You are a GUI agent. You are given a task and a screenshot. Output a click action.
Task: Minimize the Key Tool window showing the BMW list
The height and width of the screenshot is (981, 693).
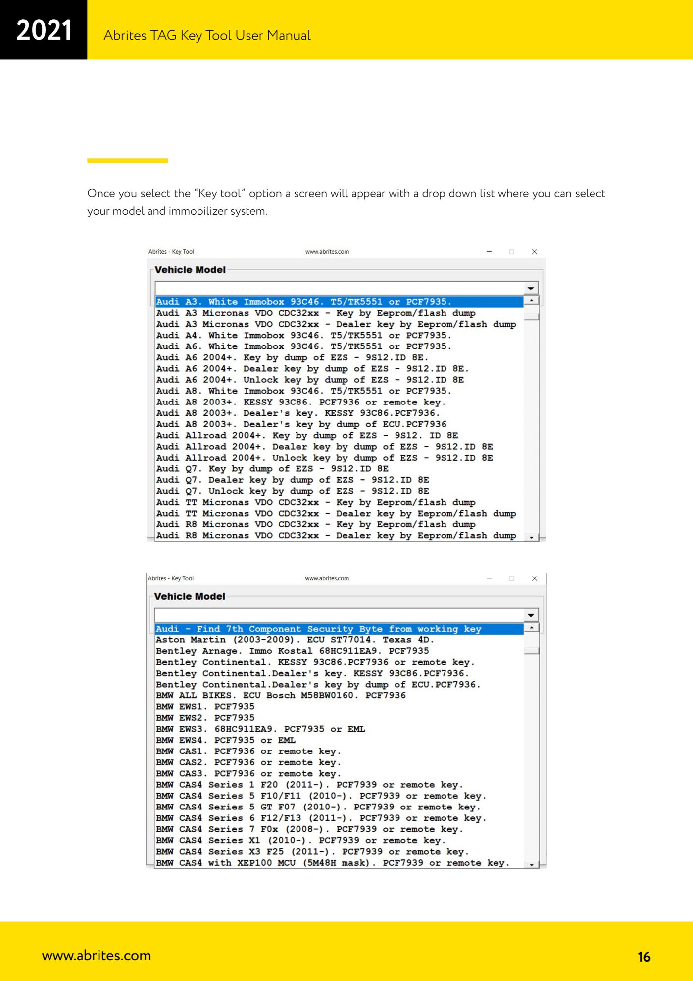coord(489,578)
